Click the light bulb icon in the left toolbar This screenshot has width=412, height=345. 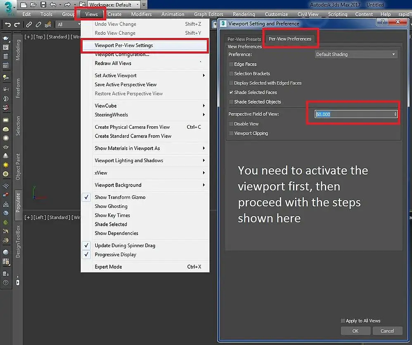click(x=5, y=77)
